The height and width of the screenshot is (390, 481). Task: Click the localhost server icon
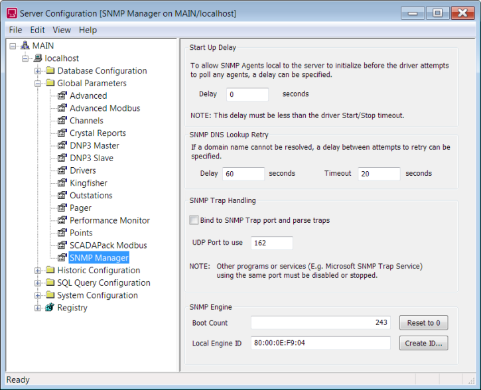click(x=38, y=58)
